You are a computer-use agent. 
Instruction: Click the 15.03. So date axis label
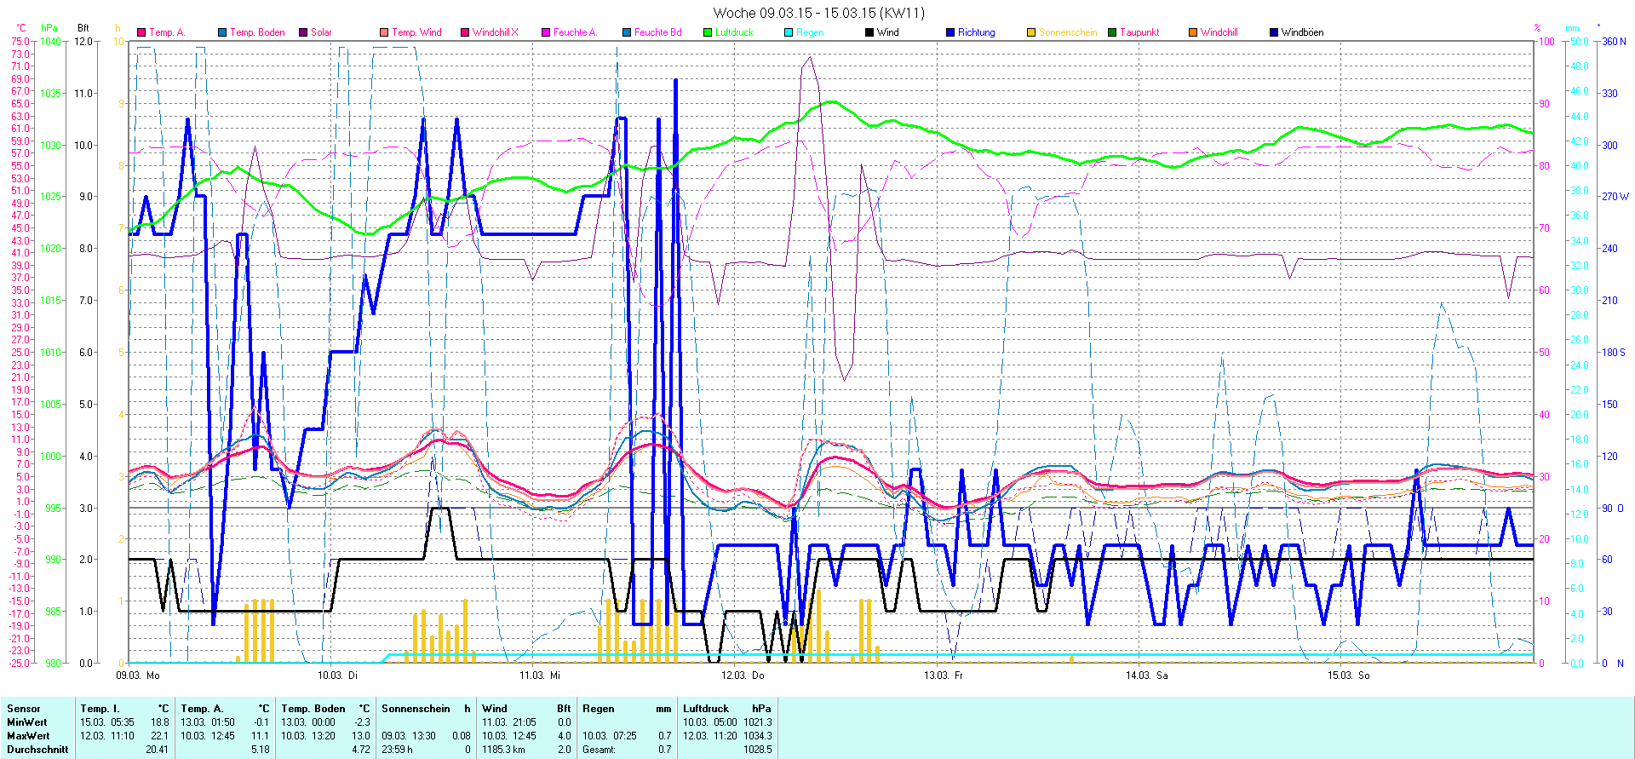[x=1348, y=676]
